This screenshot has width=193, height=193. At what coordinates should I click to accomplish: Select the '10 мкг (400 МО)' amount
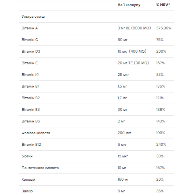[x=132, y=51]
